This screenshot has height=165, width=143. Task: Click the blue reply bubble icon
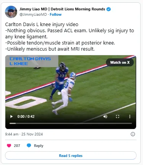pos(29,145)
